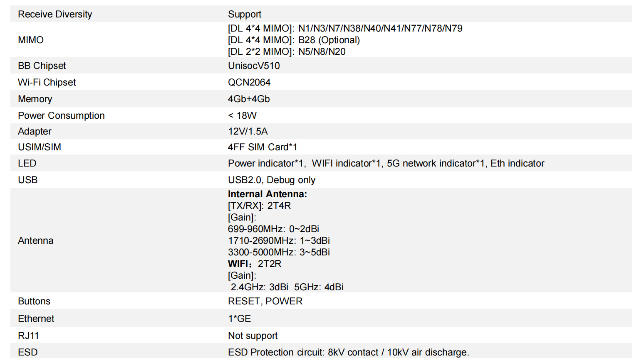
Task: Click the WIFI 2T2R line
Action: [x=255, y=264]
